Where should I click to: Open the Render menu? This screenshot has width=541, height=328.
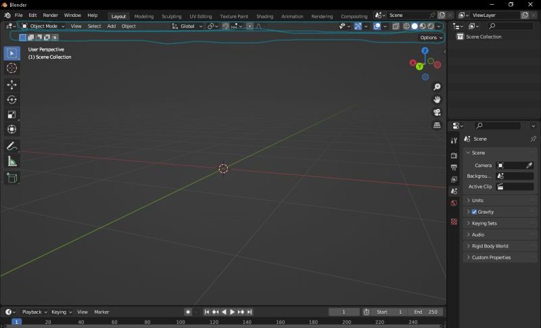coord(50,16)
